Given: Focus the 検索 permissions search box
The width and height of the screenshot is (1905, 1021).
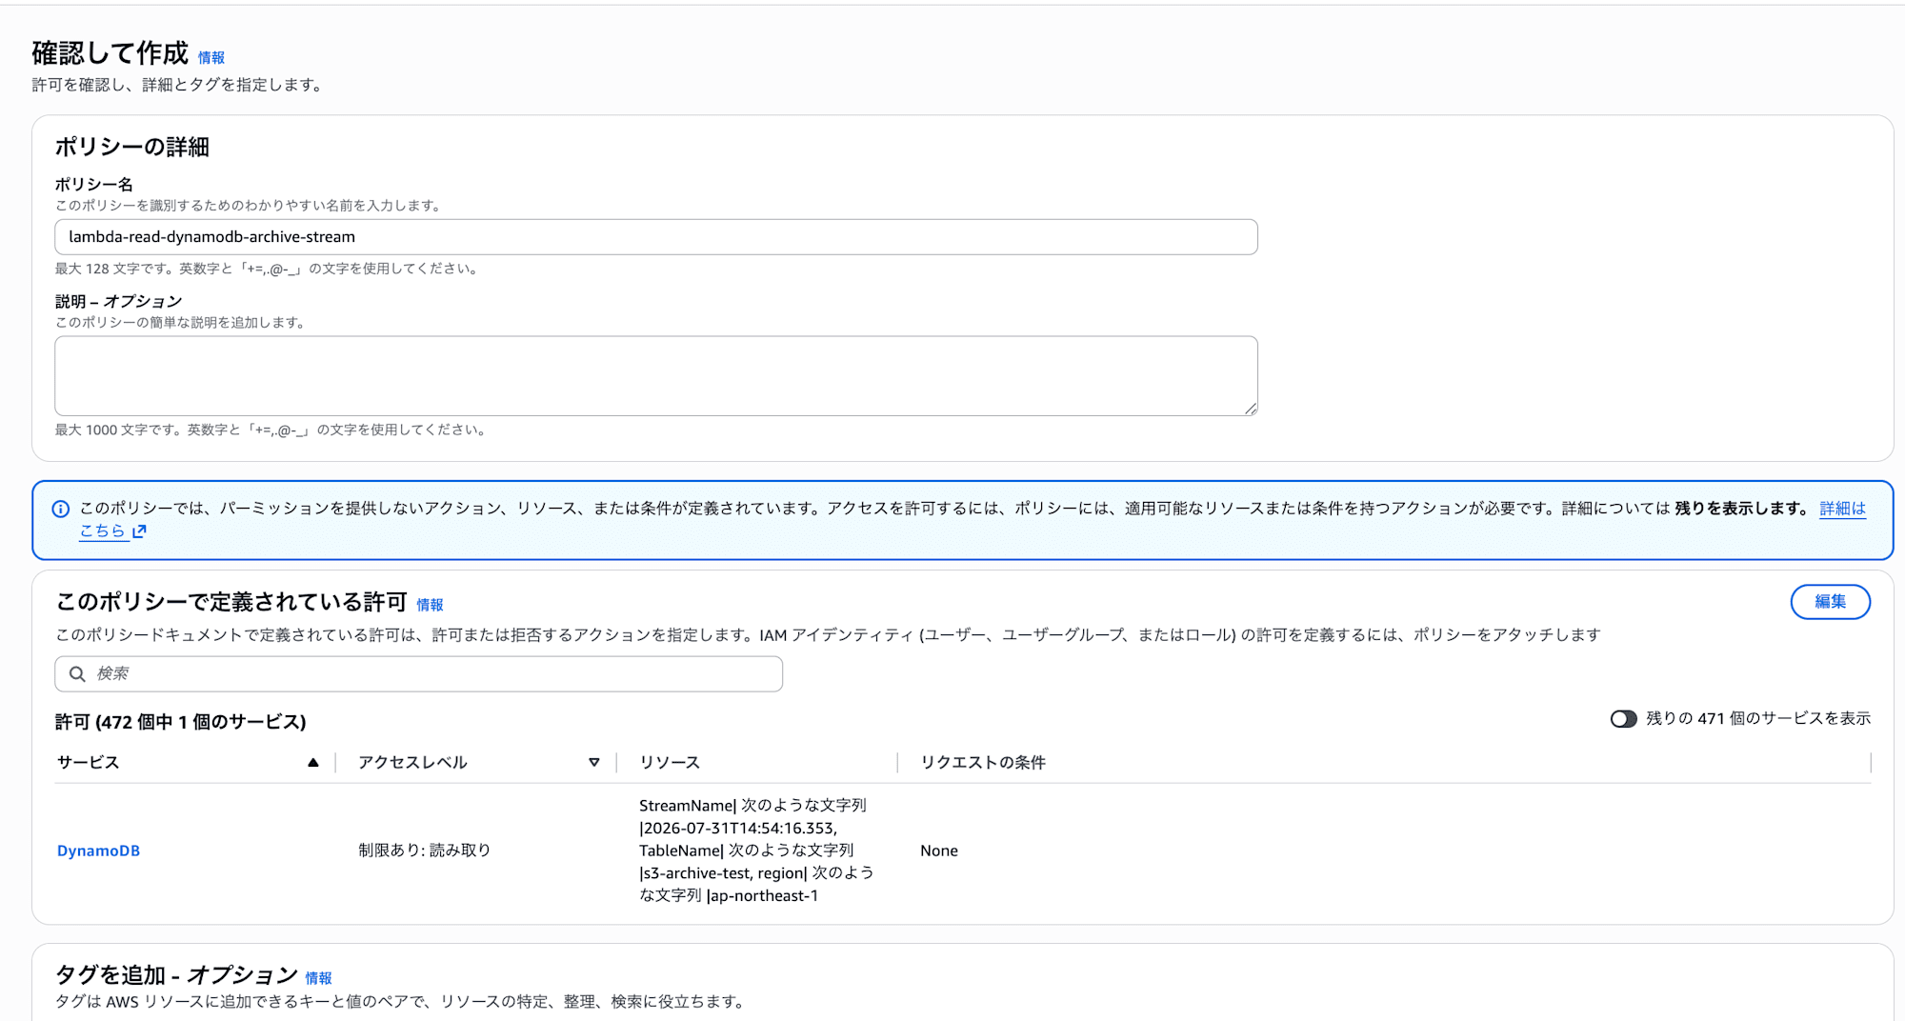Looking at the screenshot, I should tap(419, 674).
